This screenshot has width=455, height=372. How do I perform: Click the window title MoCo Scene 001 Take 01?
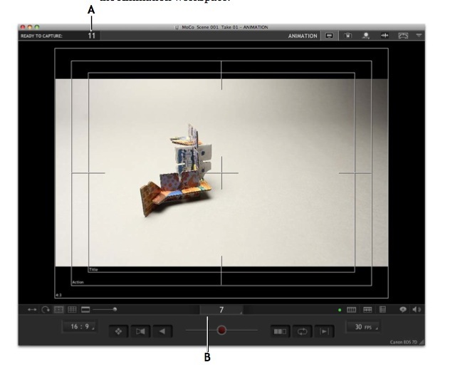coord(225,27)
